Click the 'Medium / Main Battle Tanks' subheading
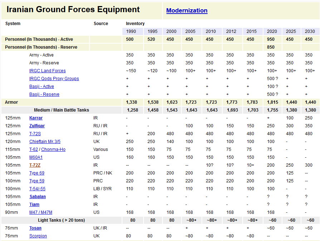The image size is (320, 241). [x=62, y=110]
